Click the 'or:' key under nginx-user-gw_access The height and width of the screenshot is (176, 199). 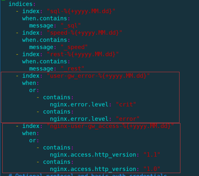[x=34, y=140]
